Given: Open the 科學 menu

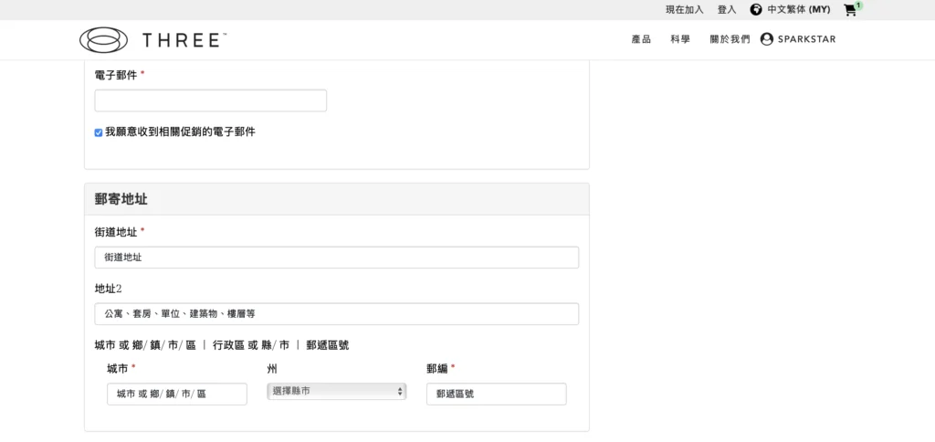Looking at the screenshot, I should 680,39.
